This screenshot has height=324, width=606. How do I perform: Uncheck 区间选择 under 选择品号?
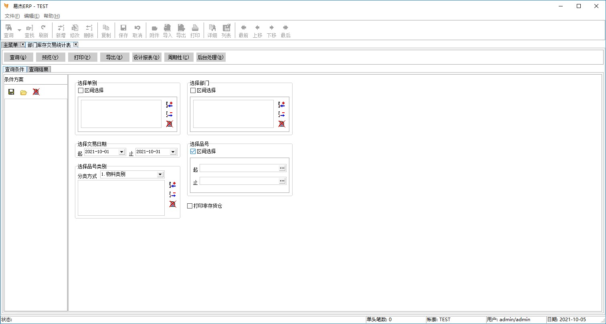point(193,152)
